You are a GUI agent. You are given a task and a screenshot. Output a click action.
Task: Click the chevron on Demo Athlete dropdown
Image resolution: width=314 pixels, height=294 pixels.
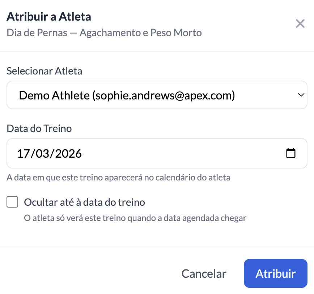[301, 95]
